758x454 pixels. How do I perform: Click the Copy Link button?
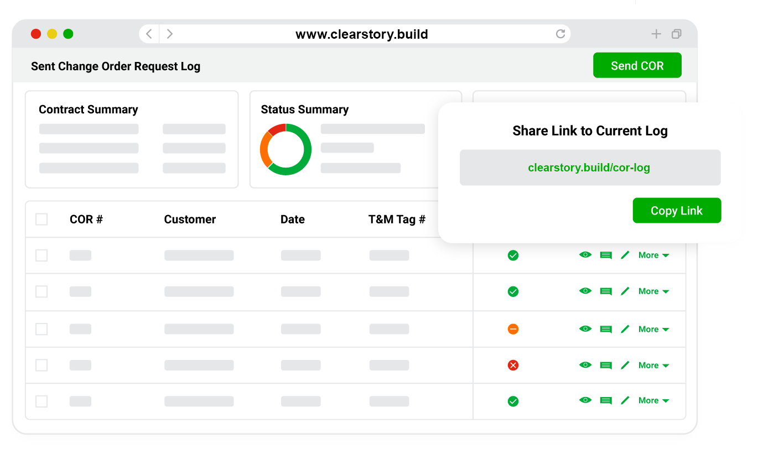click(x=677, y=211)
